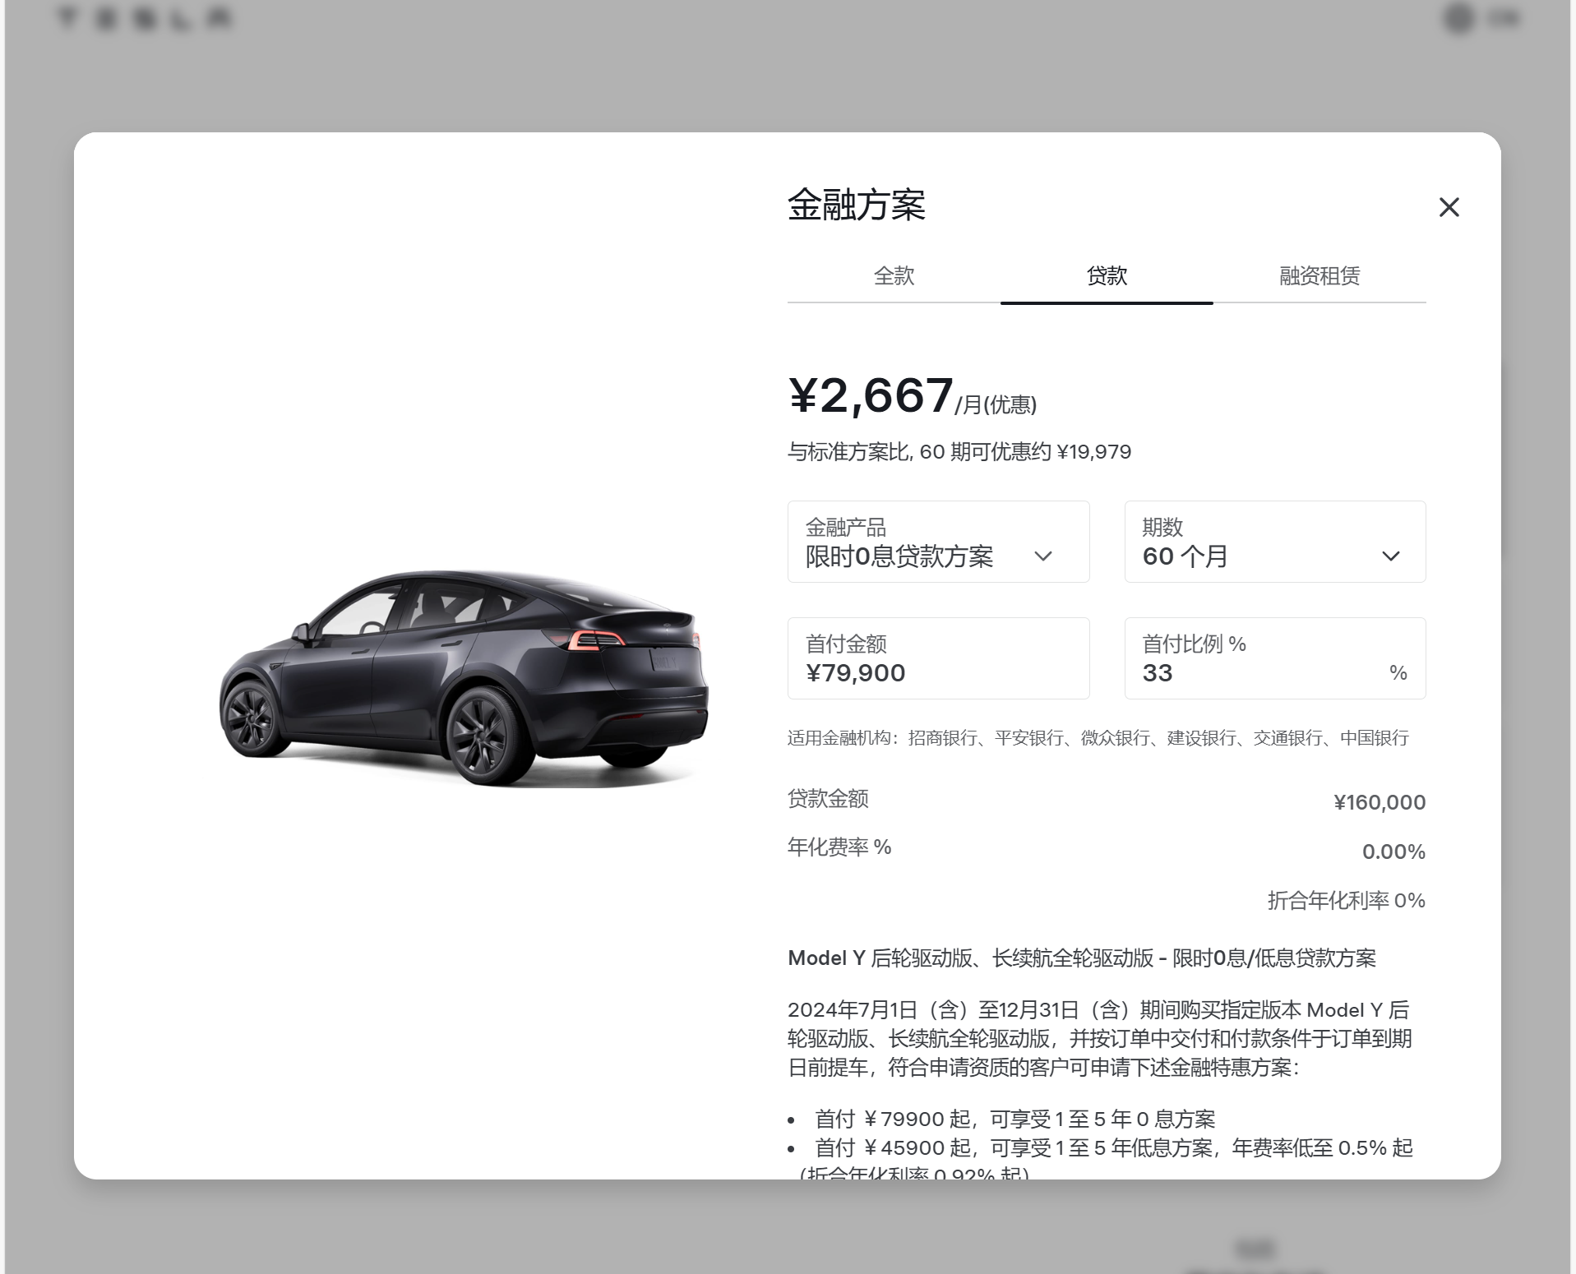Click the 贷款金额 amount ¥160,000

(x=1381, y=801)
